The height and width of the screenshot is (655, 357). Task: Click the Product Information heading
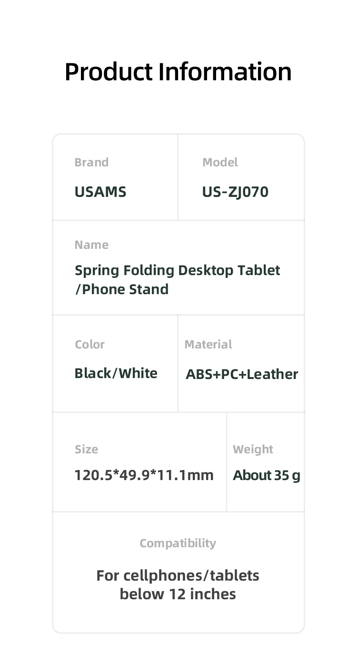[178, 72]
